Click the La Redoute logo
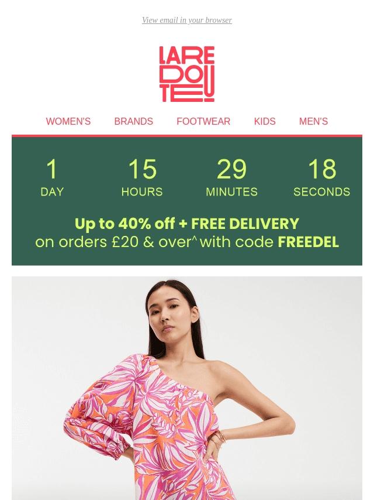The width and height of the screenshot is (374, 500). (x=187, y=74)
